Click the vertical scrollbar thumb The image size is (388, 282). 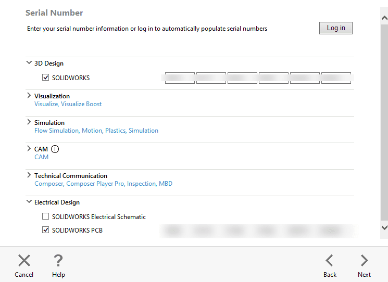click(x=384, y=122)
